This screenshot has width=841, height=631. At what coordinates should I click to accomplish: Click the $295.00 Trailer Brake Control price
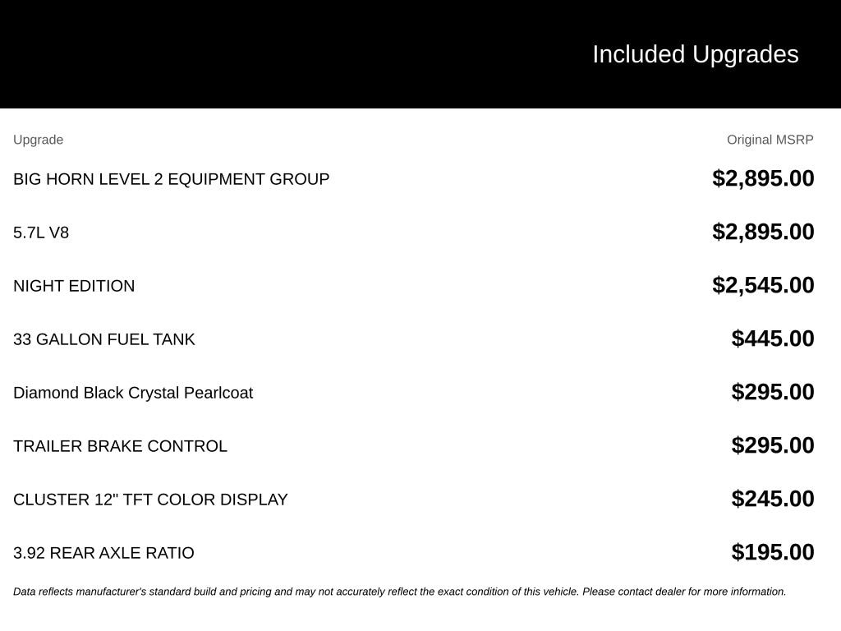tap(772, 445)
